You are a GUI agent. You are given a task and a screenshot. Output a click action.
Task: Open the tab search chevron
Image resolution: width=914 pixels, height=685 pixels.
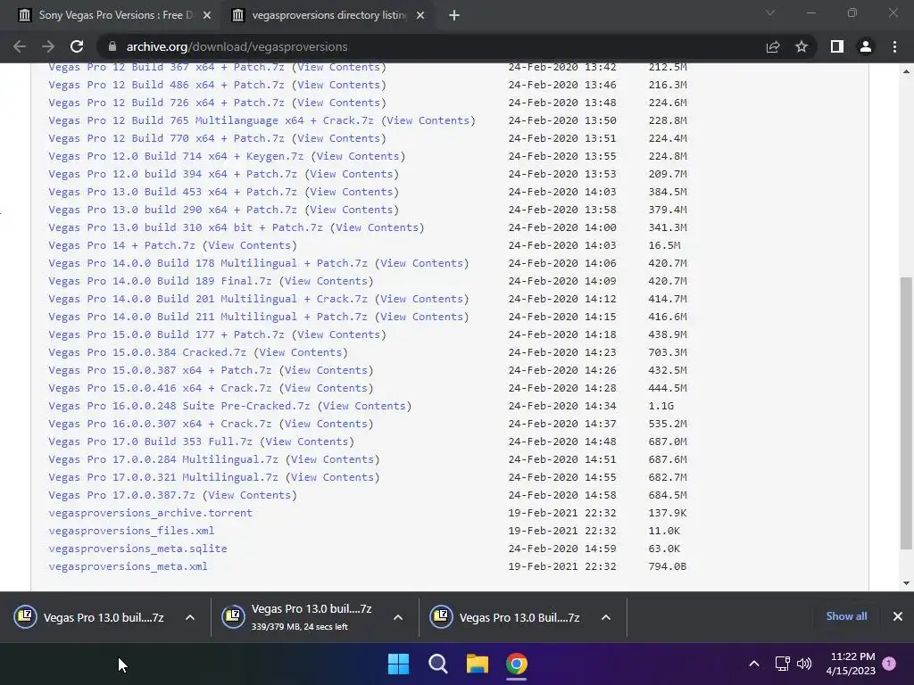click(x=770, y=12)
